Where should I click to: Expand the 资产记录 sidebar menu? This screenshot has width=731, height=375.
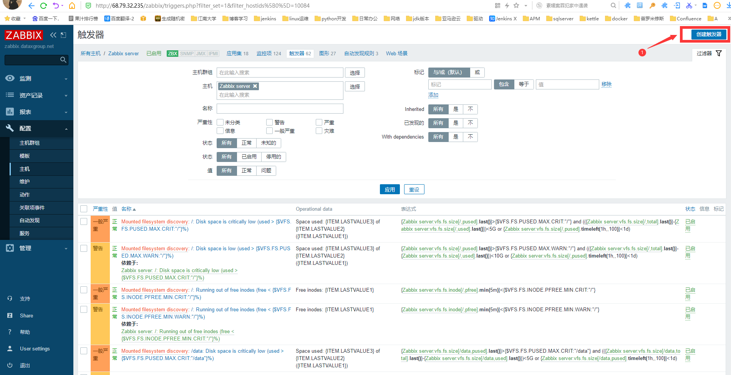coord(36,95)
